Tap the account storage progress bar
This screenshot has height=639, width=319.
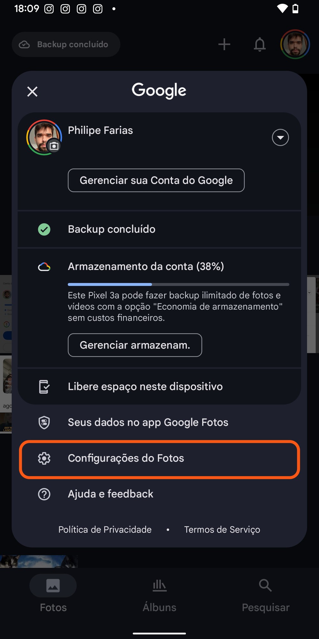[178, 284]
